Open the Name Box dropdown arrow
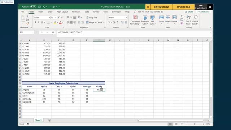Viewport: 231px width, 130px height. point(33,32)
